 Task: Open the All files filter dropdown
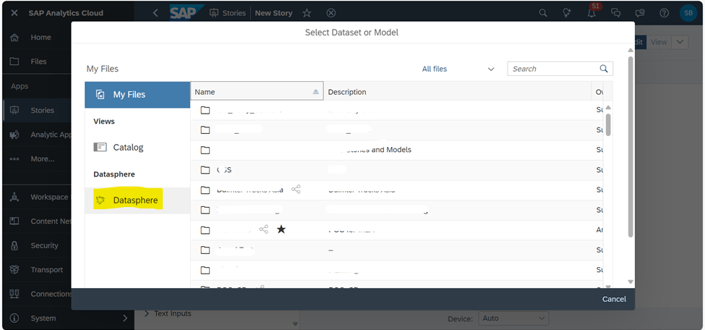pyautogui.click(x=458, y=69)
